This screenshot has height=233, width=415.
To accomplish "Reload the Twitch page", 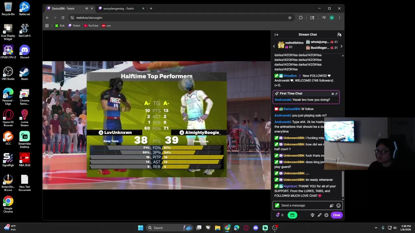I will pyautogui.click(x=63, y=18).
